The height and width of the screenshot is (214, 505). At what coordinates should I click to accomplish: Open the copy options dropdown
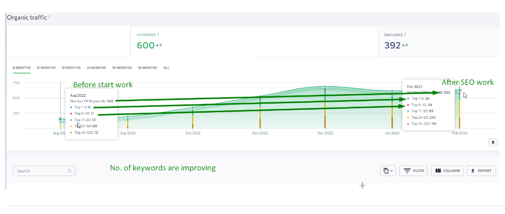tap(387, 171)
